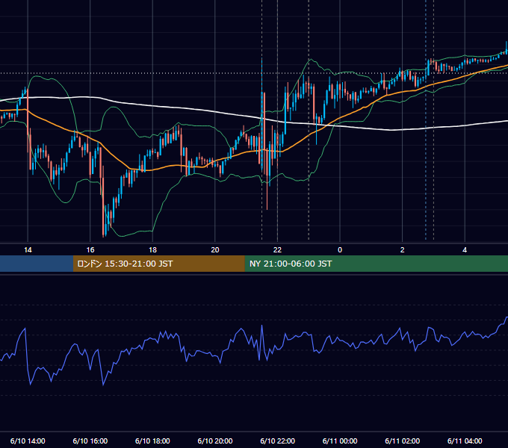Click the ロンドン 15:30-21:00 JST session bar

pos(158,264)
